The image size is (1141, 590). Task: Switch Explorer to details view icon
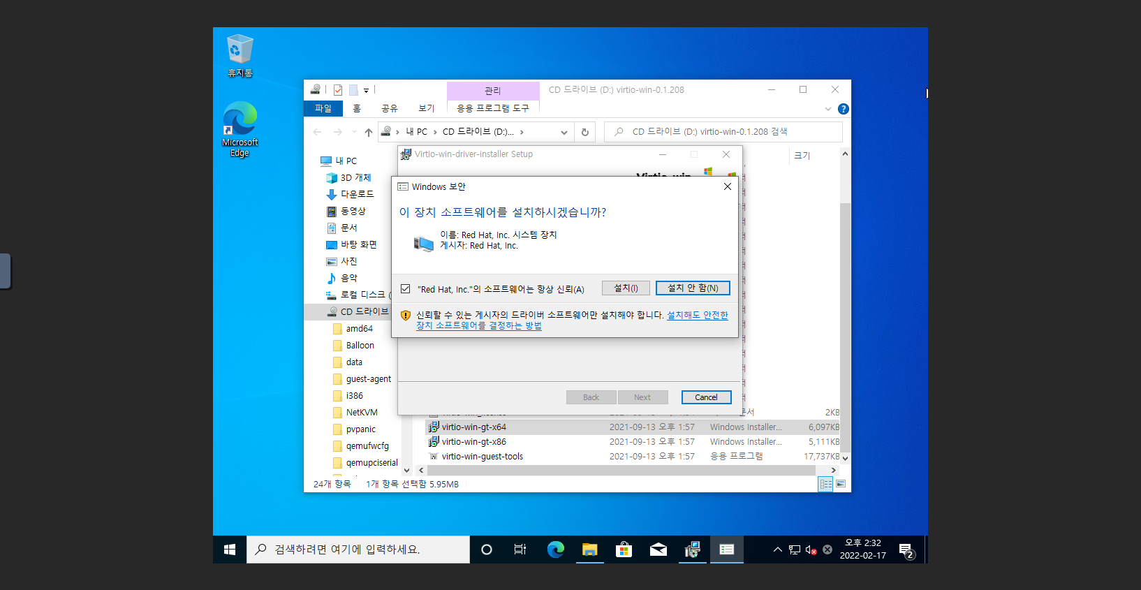coord(825,484)
